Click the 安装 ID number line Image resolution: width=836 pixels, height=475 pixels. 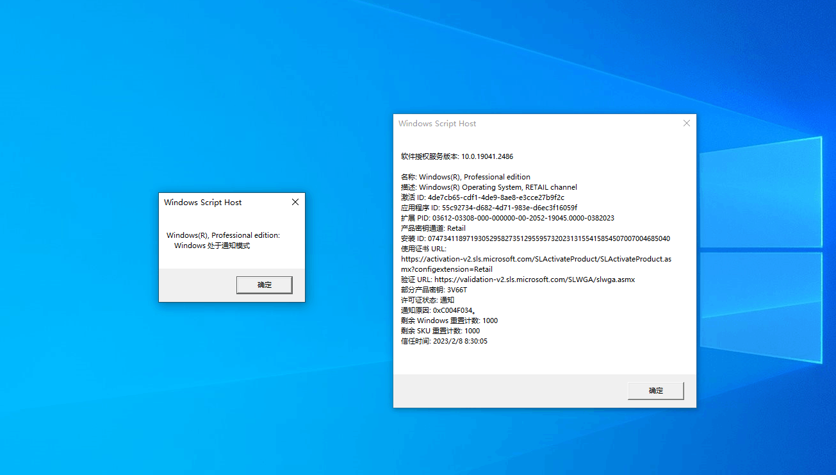pos(536,238)
